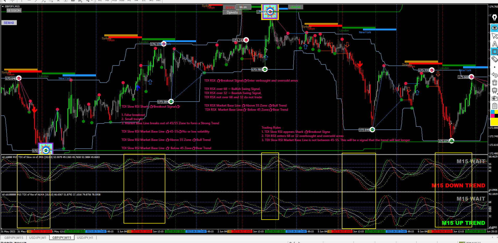Toggle the SEMA8 button
The image size is (498, 243).
[9, 23]
